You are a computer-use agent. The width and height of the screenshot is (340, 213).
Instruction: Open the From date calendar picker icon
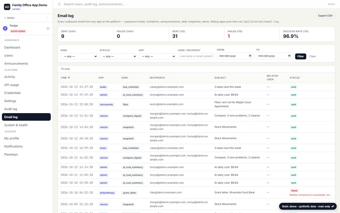[250, 56]
